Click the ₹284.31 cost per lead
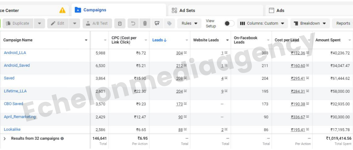This screenshot has height=150, width=353. click(298, 92)
